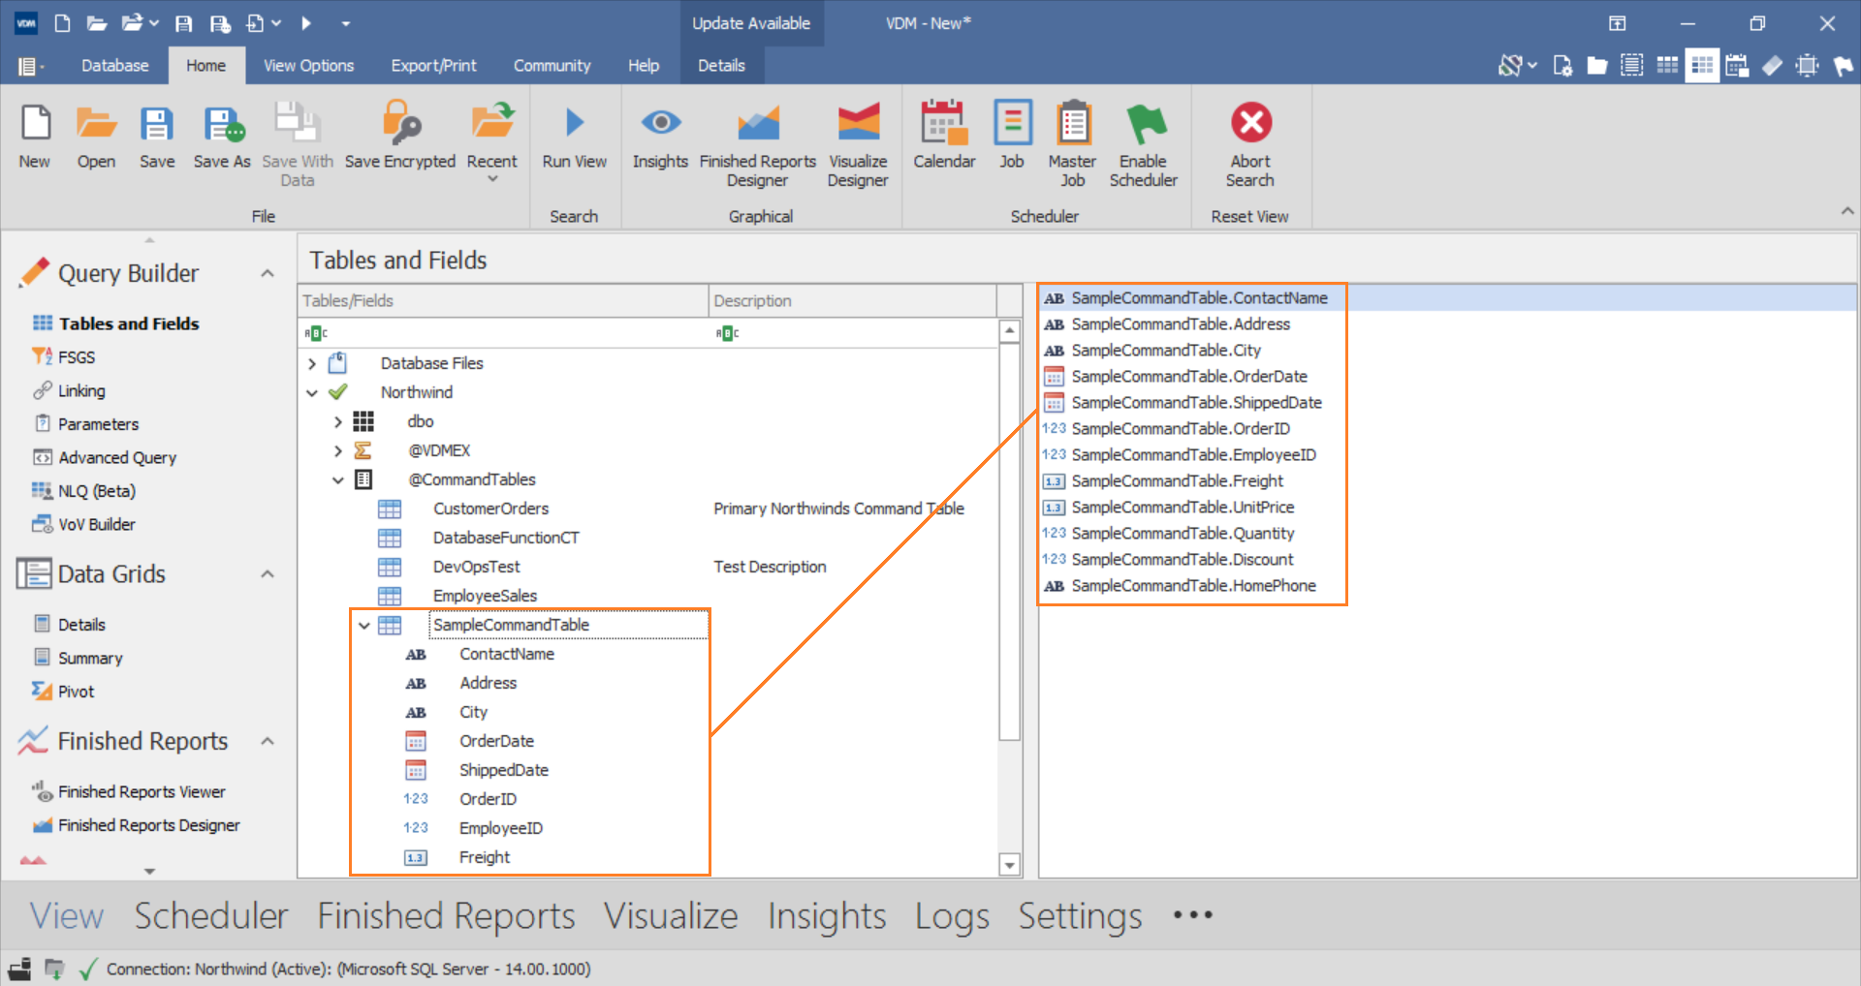
Task: Switch to the Database ribbon tab
Action: point(115,66)
